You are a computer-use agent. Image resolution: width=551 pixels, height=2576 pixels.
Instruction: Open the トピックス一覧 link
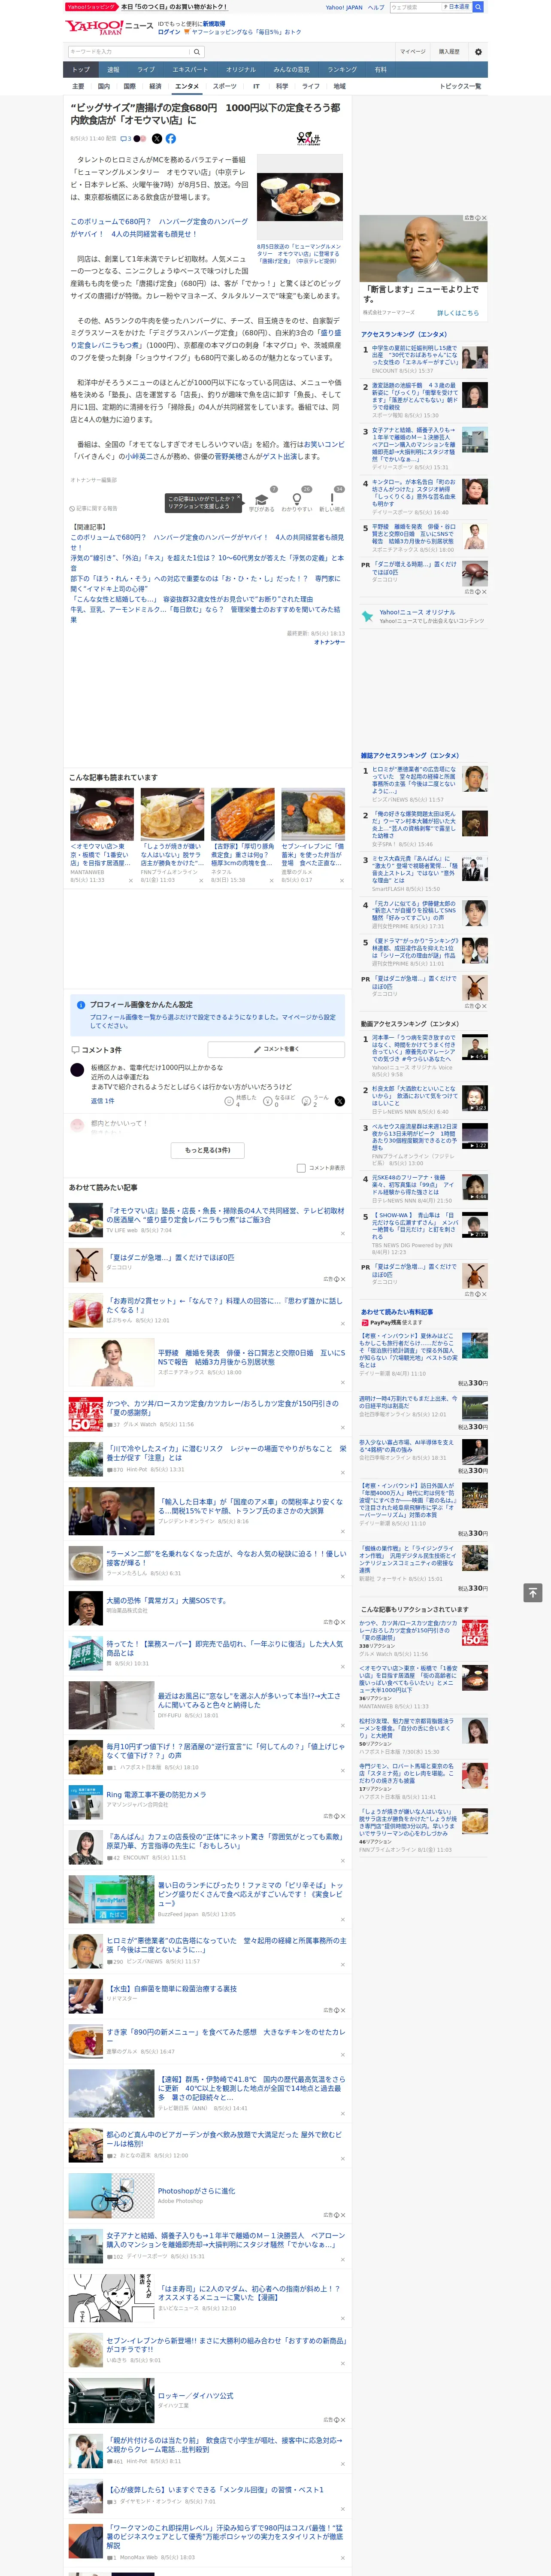tap(460, 86)
